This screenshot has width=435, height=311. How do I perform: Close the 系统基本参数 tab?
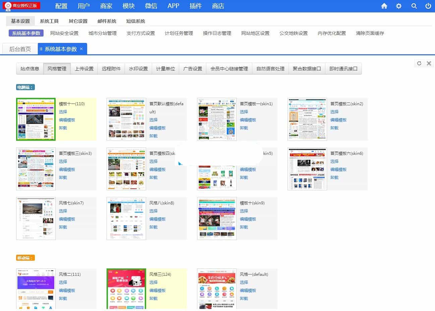click(81, 49)
